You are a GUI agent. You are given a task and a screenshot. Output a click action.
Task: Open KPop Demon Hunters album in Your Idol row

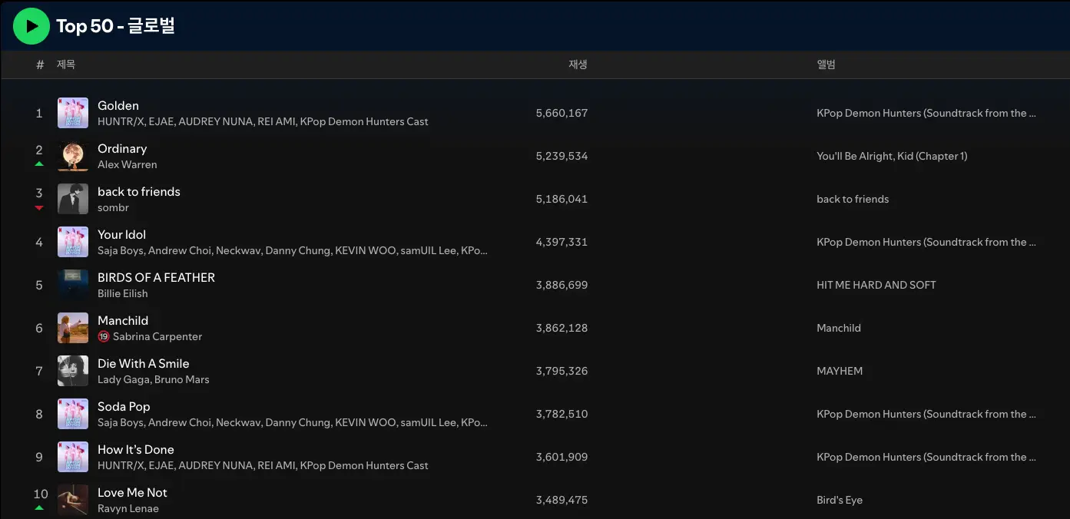[926, 242]
